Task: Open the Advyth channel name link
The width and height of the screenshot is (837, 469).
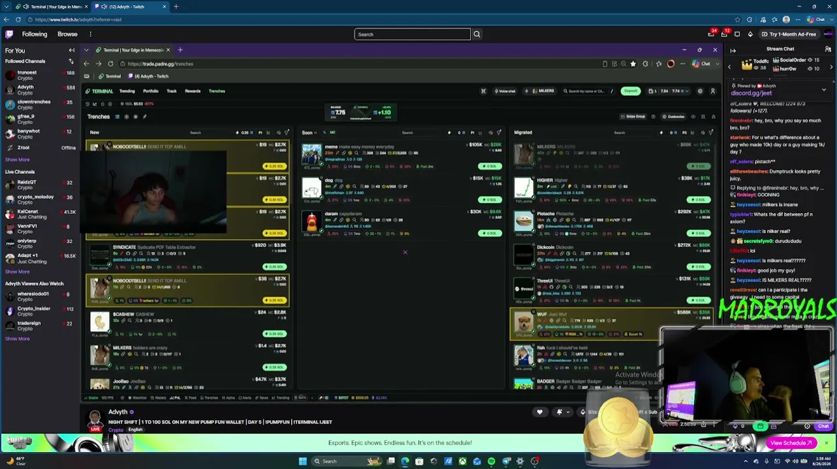Action: [x=117, y=412]
